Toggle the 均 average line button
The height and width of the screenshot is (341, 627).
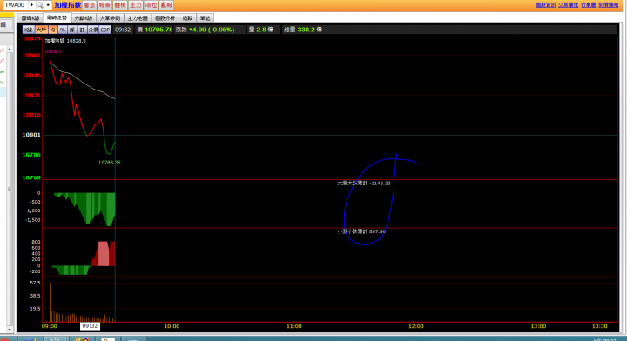[x=53, y=30]
